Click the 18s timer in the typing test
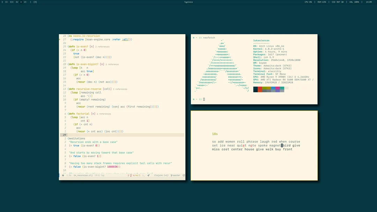Image resolution: width=377 pixels, height=212 pixels. [x=215, y=134]
